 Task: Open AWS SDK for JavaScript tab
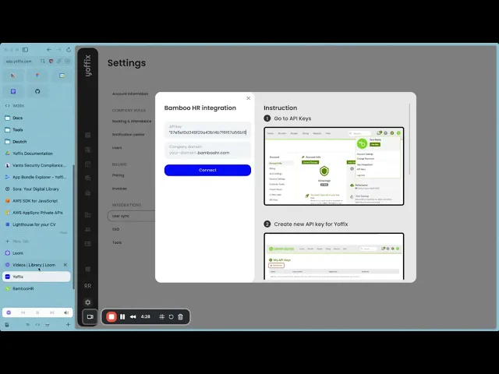(37, 201)
